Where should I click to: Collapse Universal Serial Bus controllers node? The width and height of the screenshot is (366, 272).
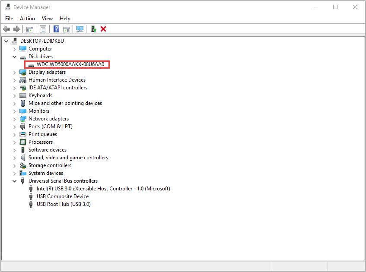15,181
